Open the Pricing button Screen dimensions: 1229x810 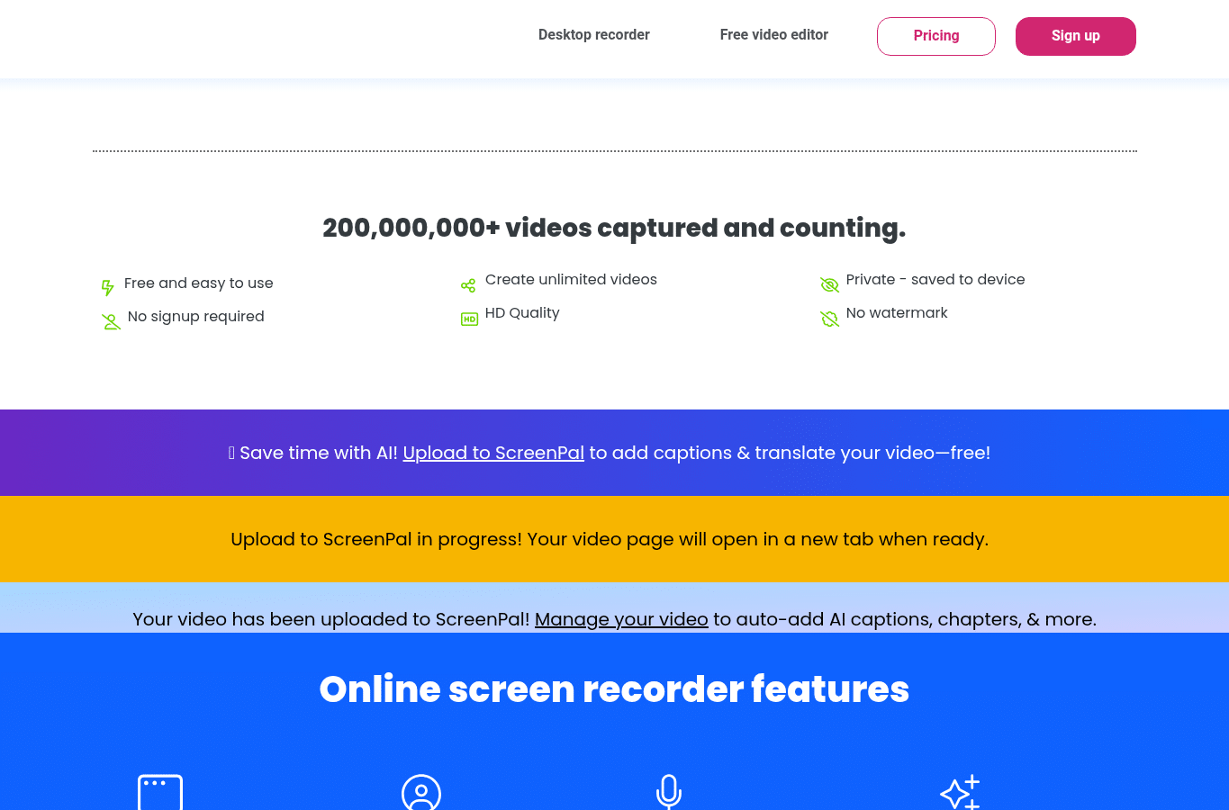(936, 36)
